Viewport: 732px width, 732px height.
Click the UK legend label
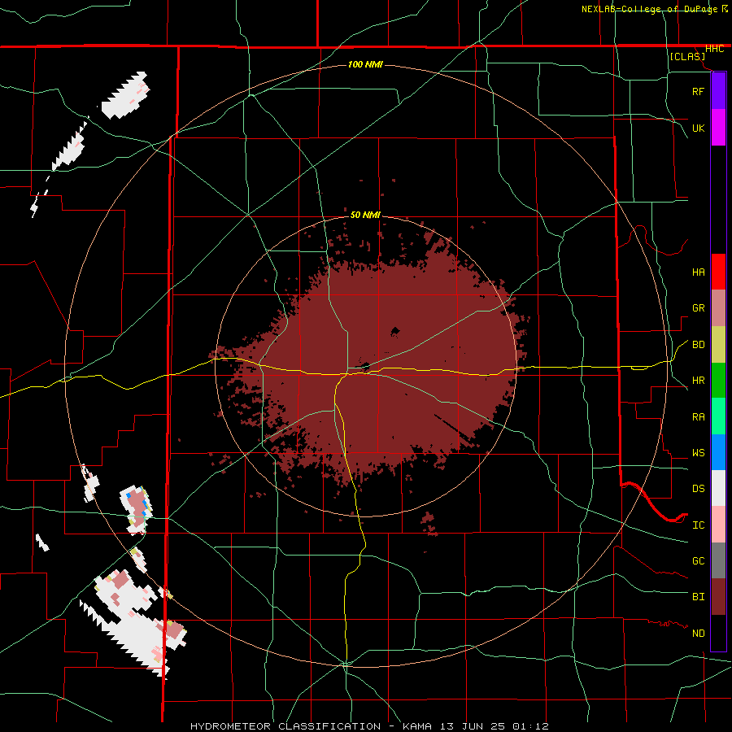tap(698, 128)
